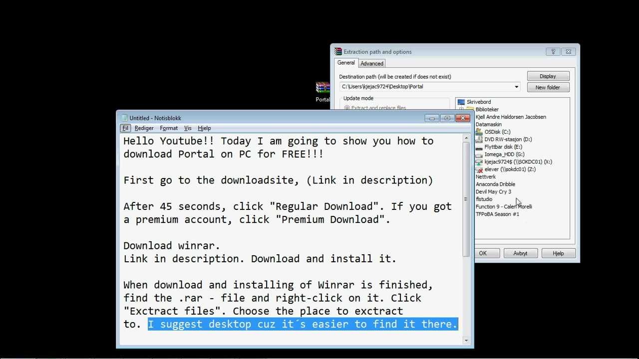Click the line "Download winrar." in Notisblokk
The image size is (639, 359).
[172, 246]
